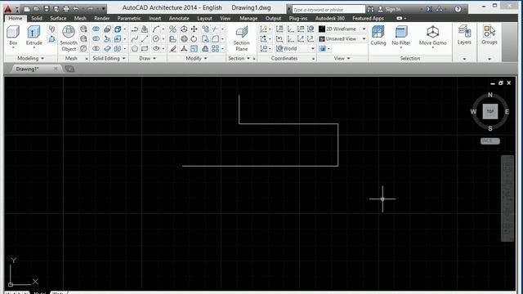Viewport: 523px width, 294px height.
Task: Click the Move modify tool
Action: coord(194,29)
